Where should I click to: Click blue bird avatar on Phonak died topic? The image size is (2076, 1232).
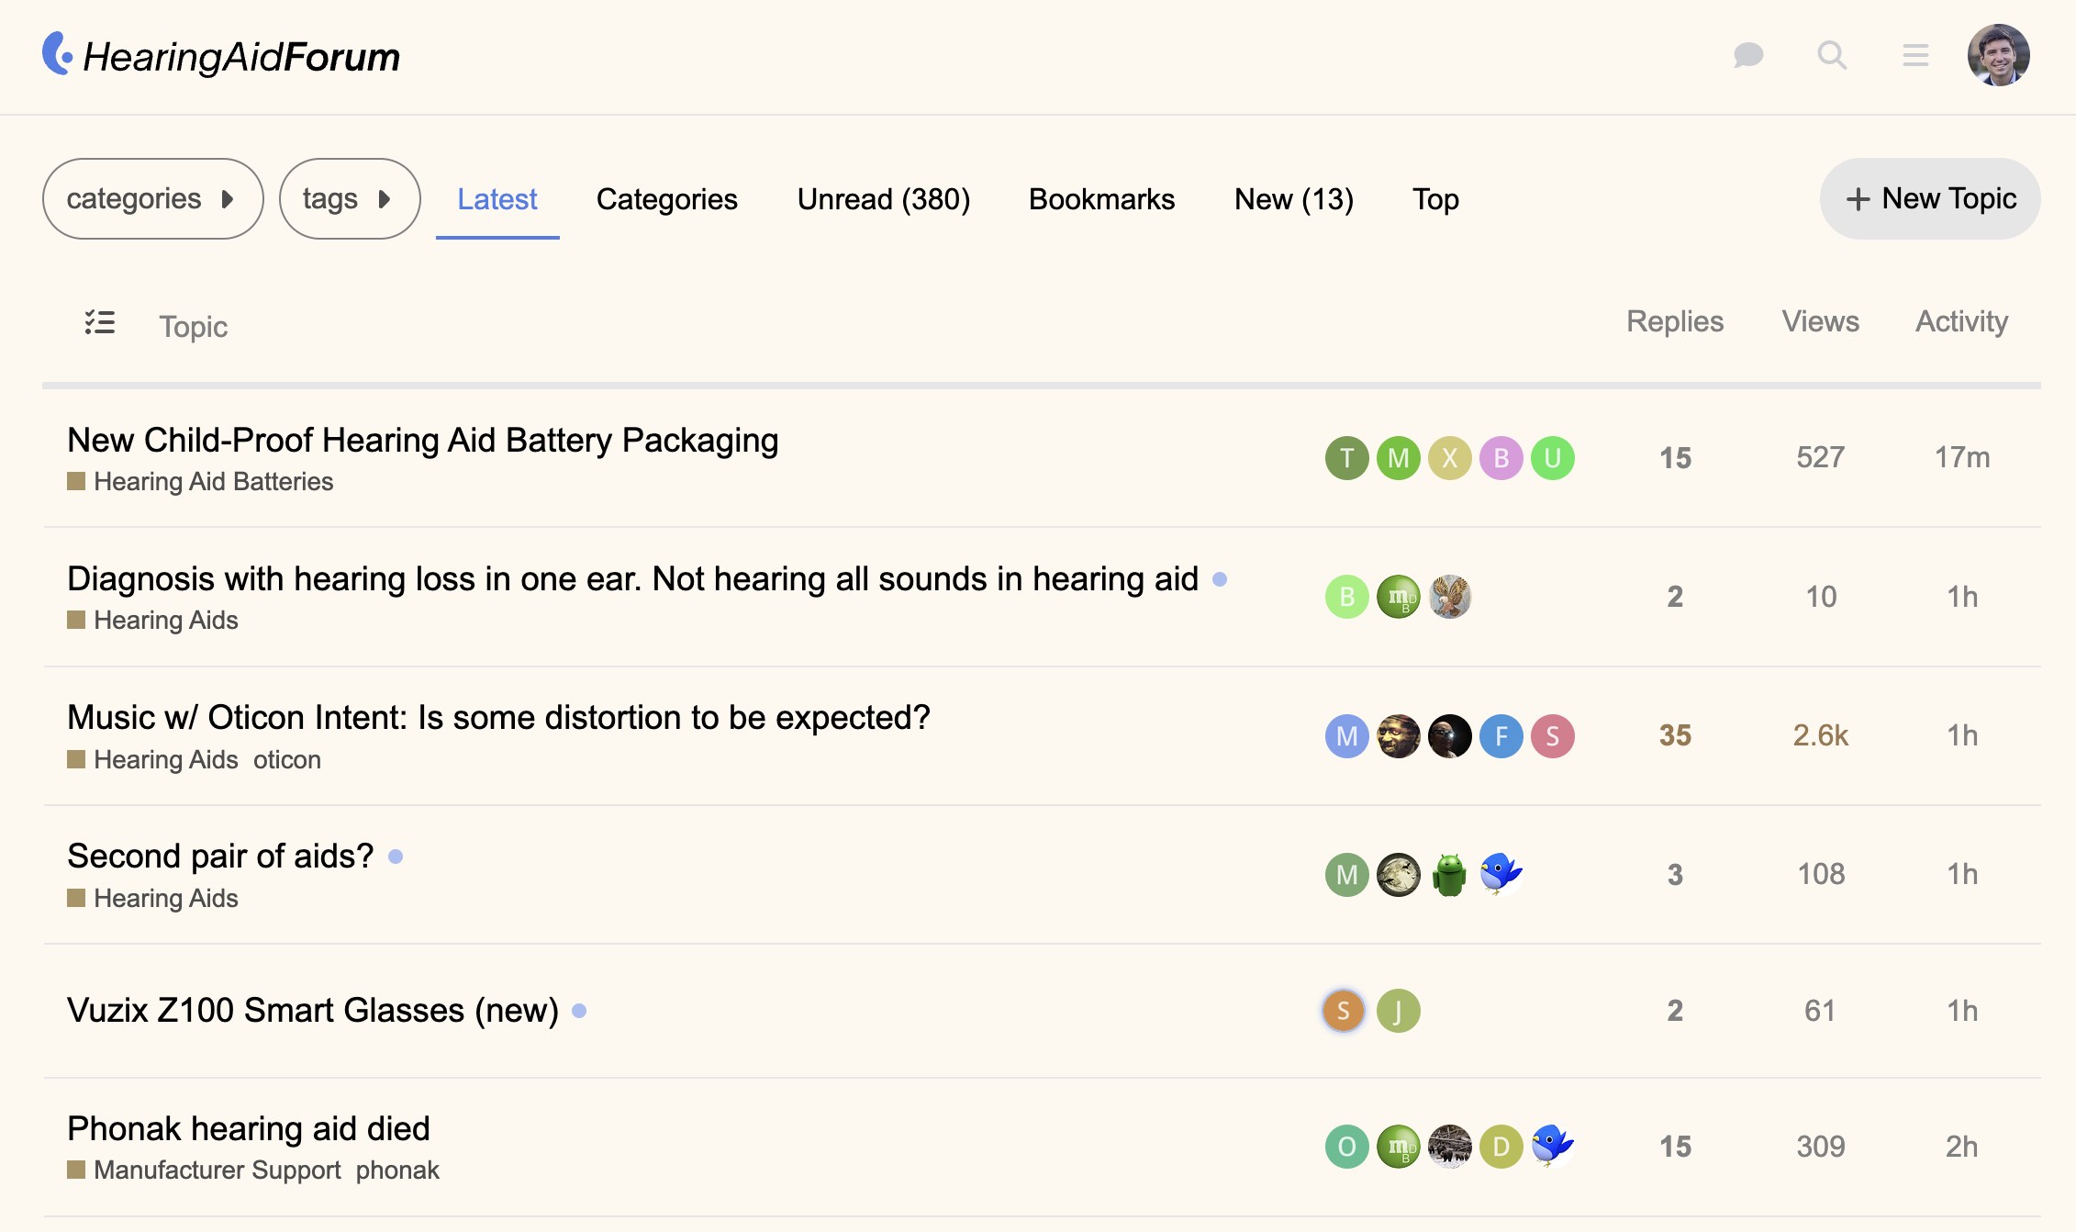[x=1552, y=1147]
